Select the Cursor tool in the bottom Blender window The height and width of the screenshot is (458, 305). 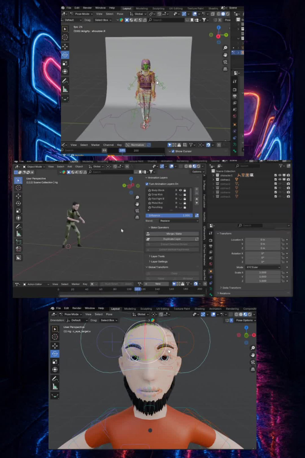tap(55, 337)
